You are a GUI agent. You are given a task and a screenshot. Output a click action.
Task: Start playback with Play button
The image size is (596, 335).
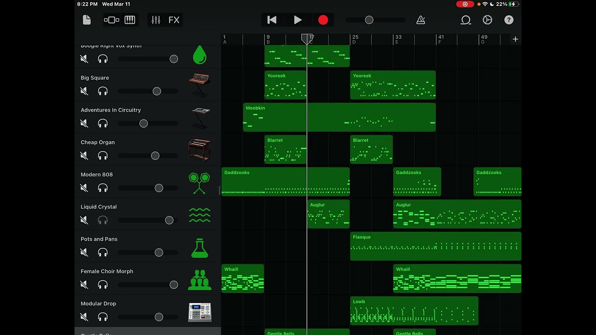coord(298,20)
